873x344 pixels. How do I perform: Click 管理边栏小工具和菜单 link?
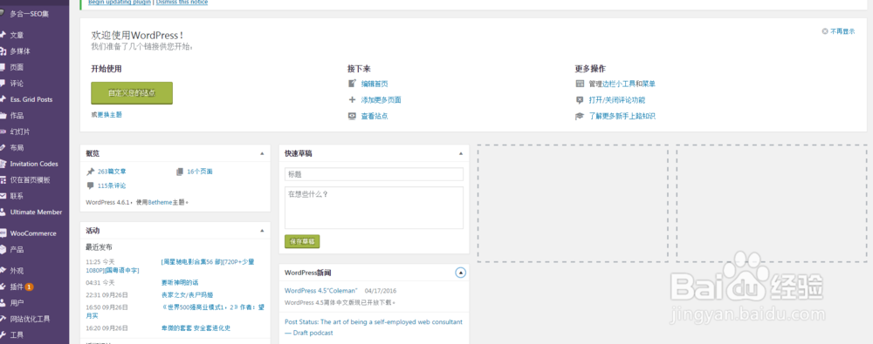point(622,84)
